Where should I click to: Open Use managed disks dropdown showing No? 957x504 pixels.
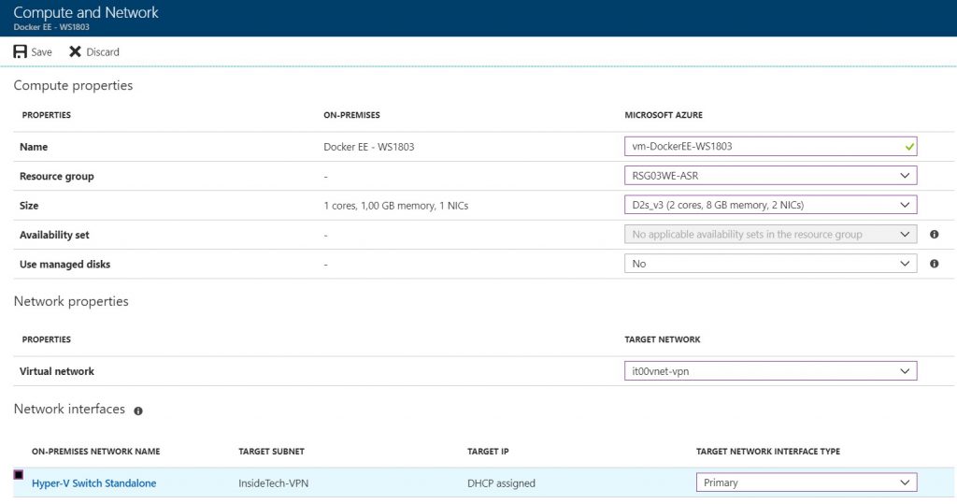770,264
